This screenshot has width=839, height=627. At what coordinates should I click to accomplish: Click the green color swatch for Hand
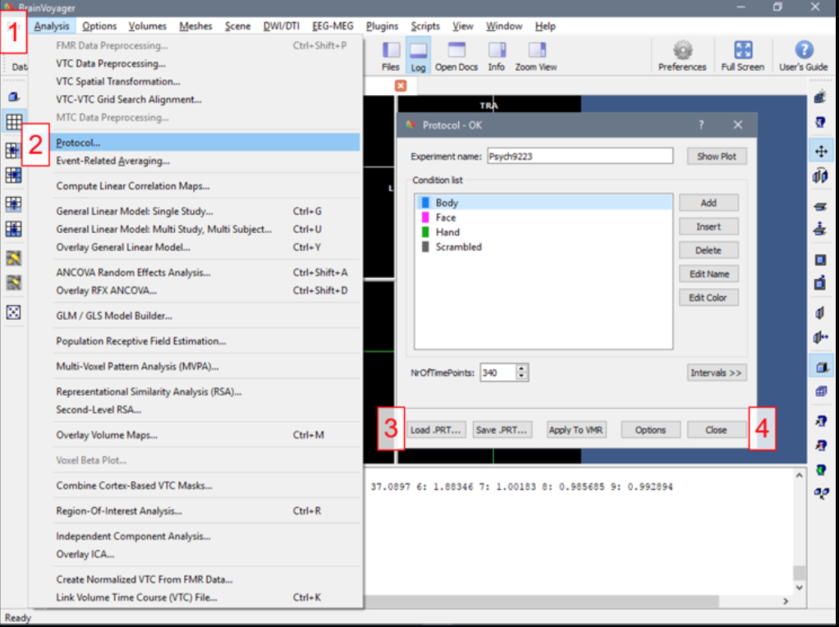[425, 232]
